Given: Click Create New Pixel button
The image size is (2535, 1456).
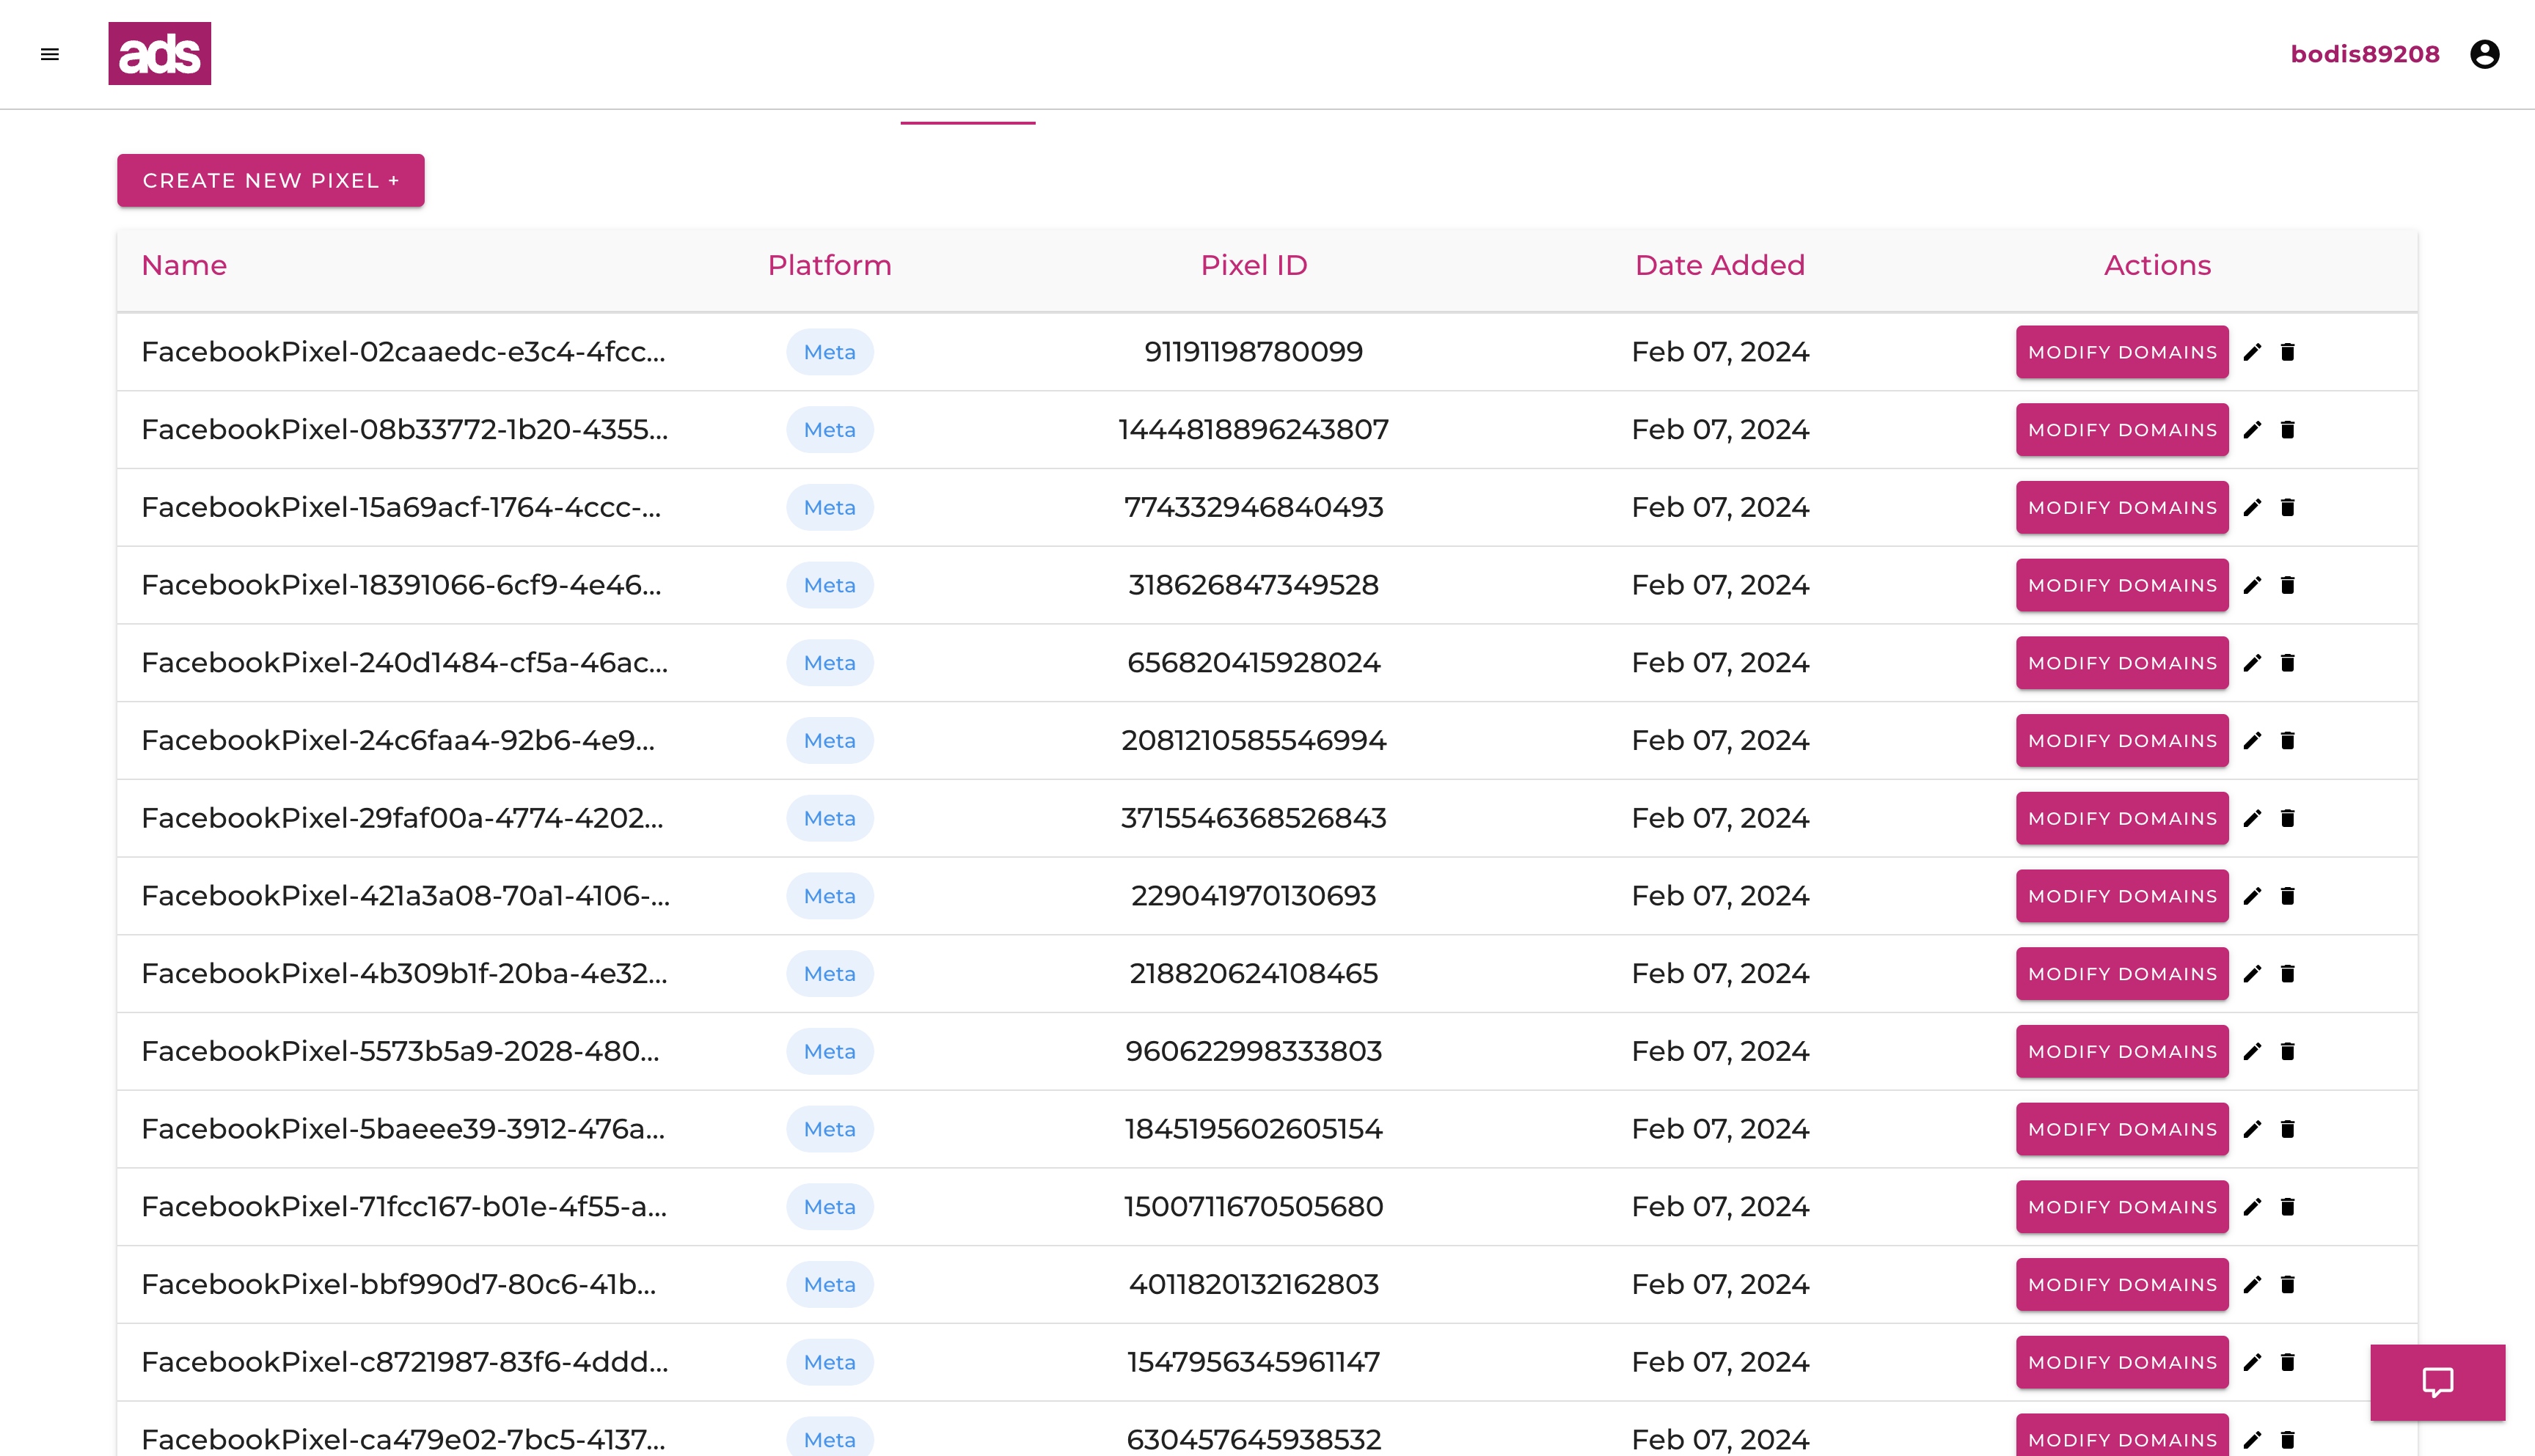Looking at the screenshot, I should [x=270, y=181].
